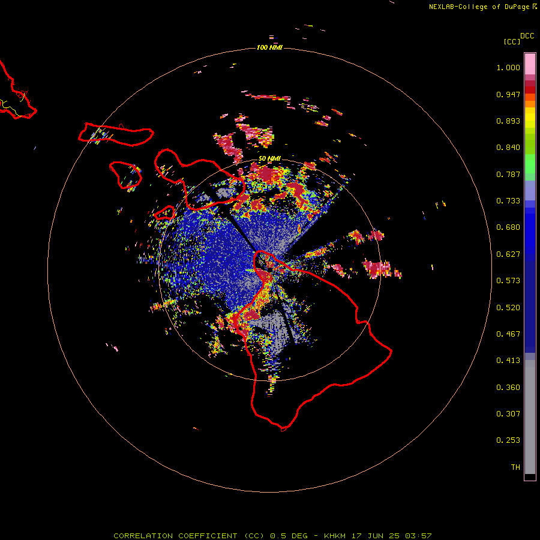
Task: Click the 0.893 color scale value
Action: [x=508, y=121]
